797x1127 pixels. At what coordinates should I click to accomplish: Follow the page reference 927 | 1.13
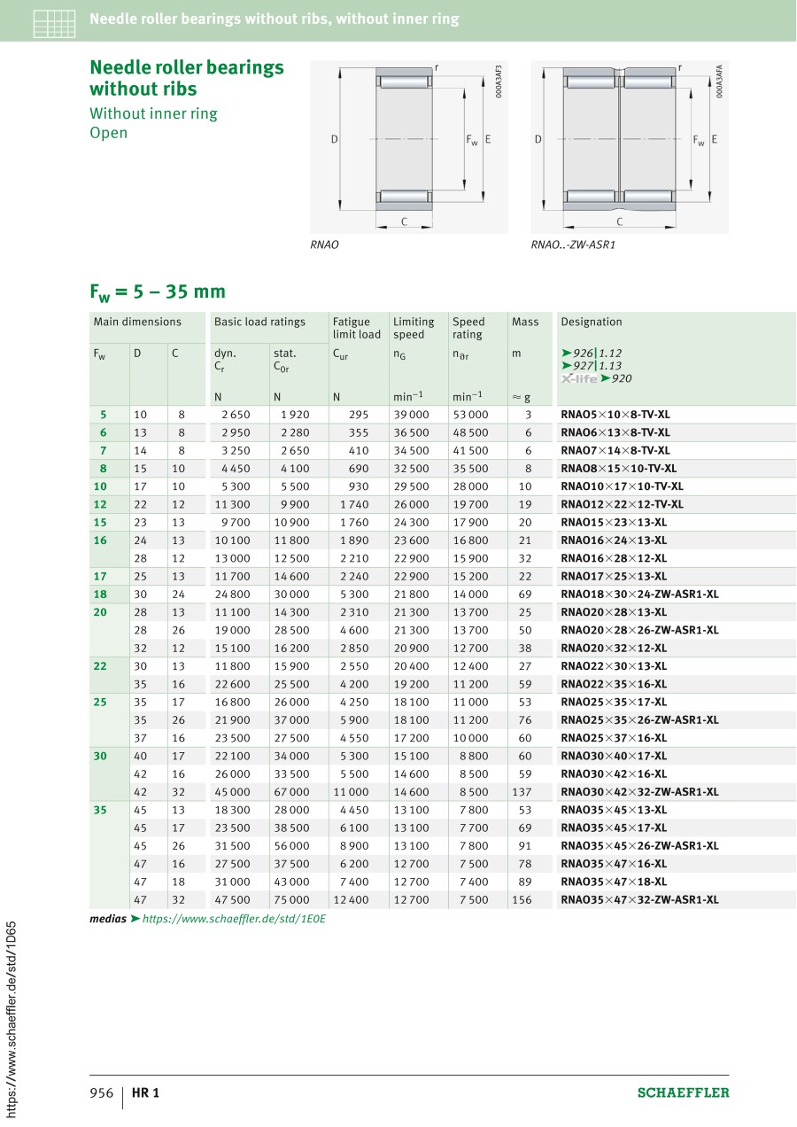pyautogui.click(x=592, y=365)
